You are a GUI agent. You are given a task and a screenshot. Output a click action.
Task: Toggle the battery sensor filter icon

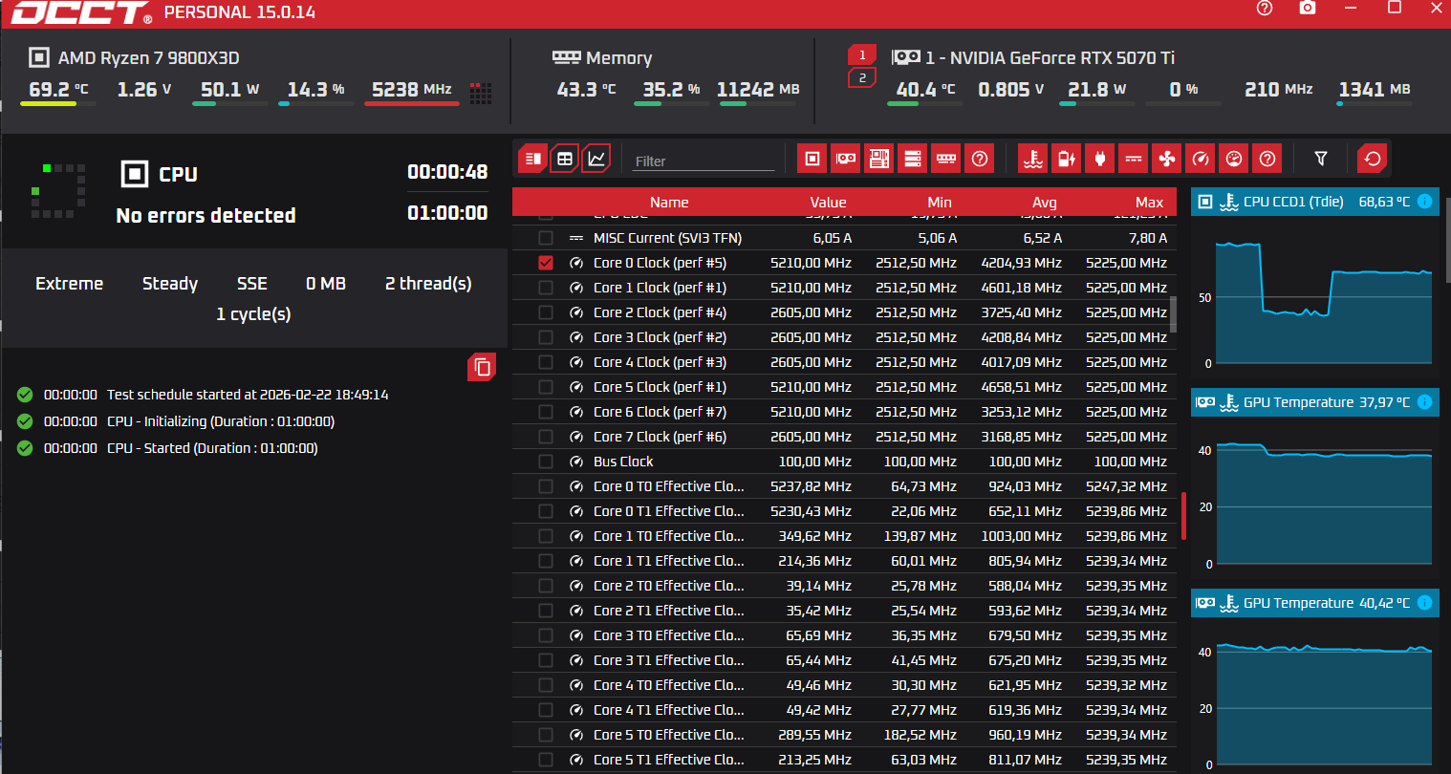[x=1067, y=159]
